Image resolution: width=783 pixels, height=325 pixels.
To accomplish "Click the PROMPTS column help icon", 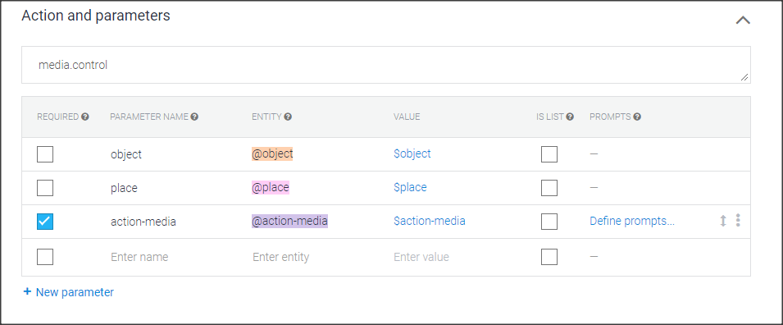I will click(x=637, y=117).
